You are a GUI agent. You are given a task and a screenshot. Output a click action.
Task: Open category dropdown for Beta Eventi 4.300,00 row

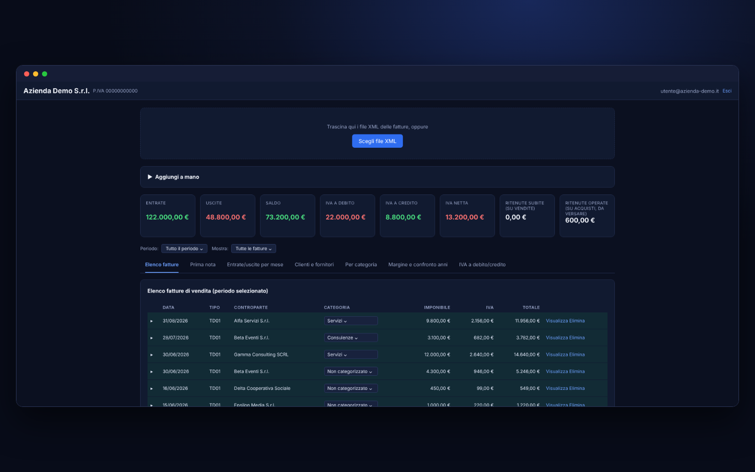351,372
